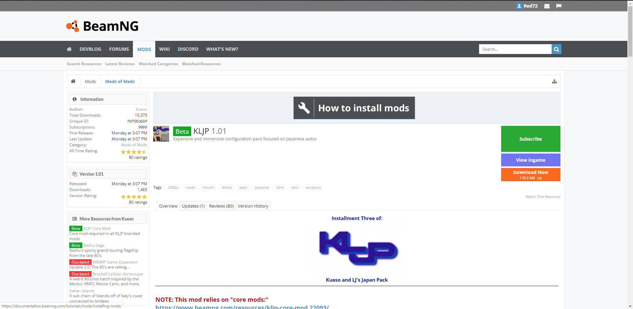Open Watched Resources link
633x309 pixels.
(x=201, y=64)
